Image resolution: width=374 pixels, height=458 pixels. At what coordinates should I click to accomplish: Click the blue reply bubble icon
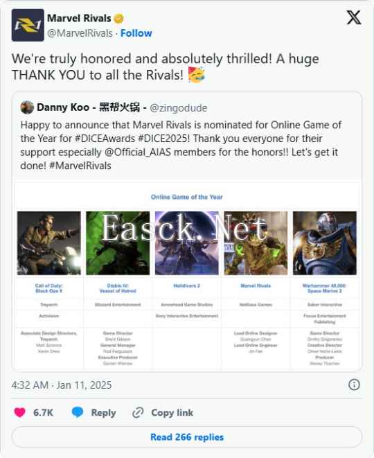click(x=78, y=412)
